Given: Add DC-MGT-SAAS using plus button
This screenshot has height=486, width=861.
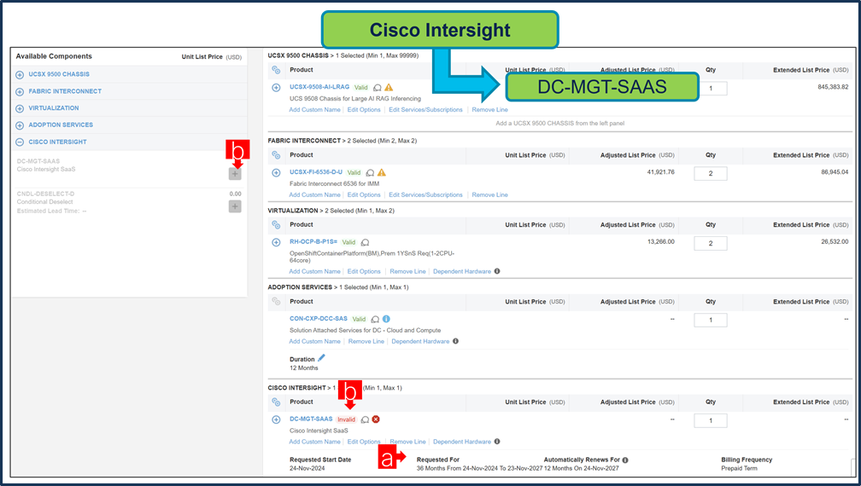Looking at the screenshot, I should click(x=235, y=174).
